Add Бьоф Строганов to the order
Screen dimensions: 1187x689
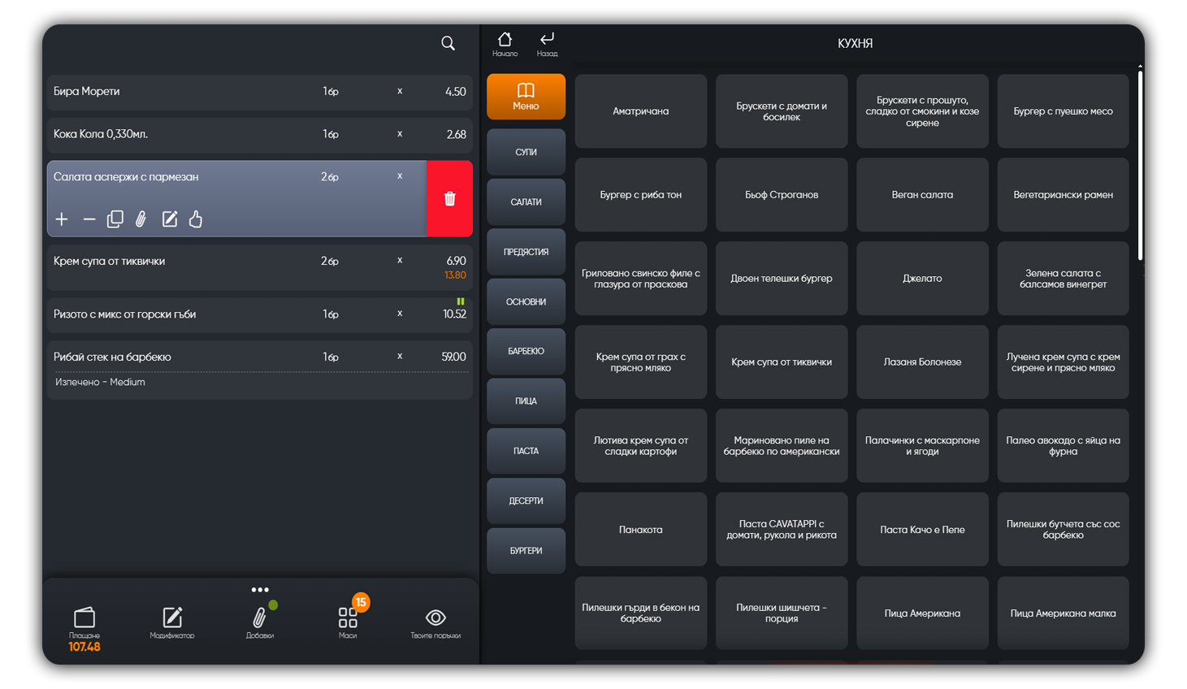pyautogui.click(x=781, y=195)
